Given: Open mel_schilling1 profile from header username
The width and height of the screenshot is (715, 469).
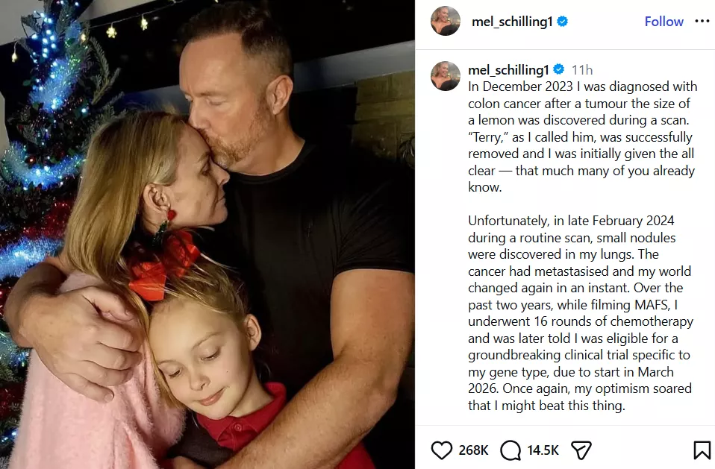Looking at the screenshot, I should click(x=512, y=22).
